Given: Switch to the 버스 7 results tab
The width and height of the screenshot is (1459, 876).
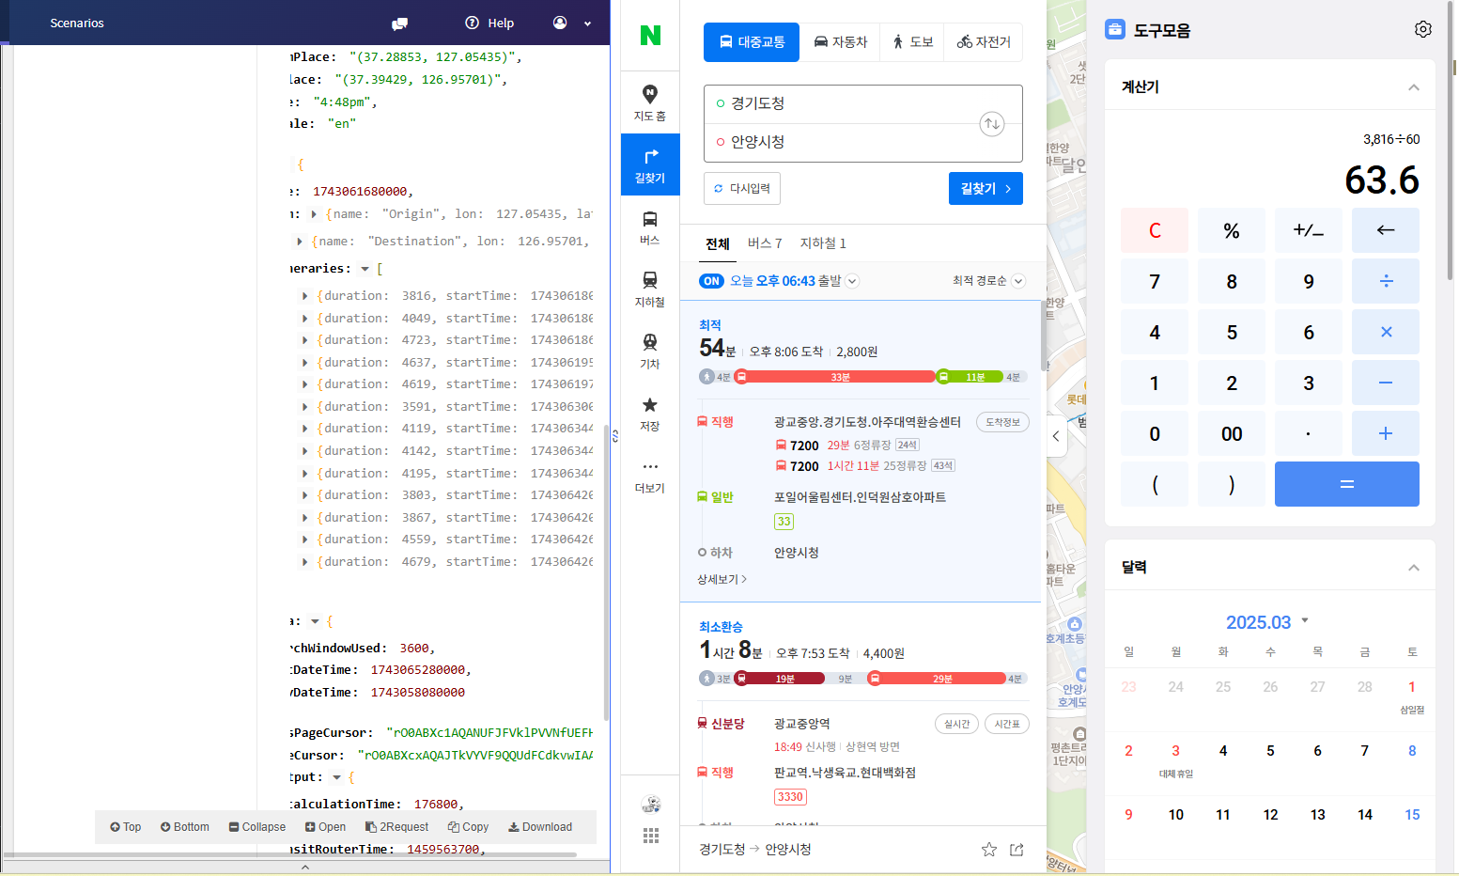Looking at the screenshot, I should tap(765, 243).
